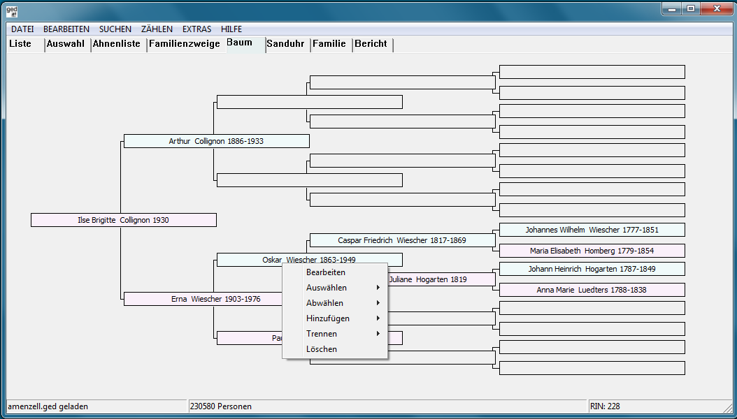Viewport: 737px width, 419px height.
Task: Minimize the ged it! window
Action: coord(672,8)
